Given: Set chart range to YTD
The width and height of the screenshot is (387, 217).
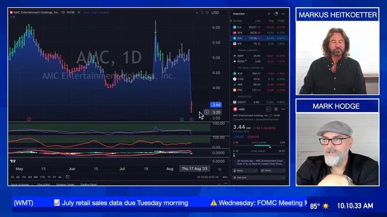Looking at the screenshot, I should 42,177.
